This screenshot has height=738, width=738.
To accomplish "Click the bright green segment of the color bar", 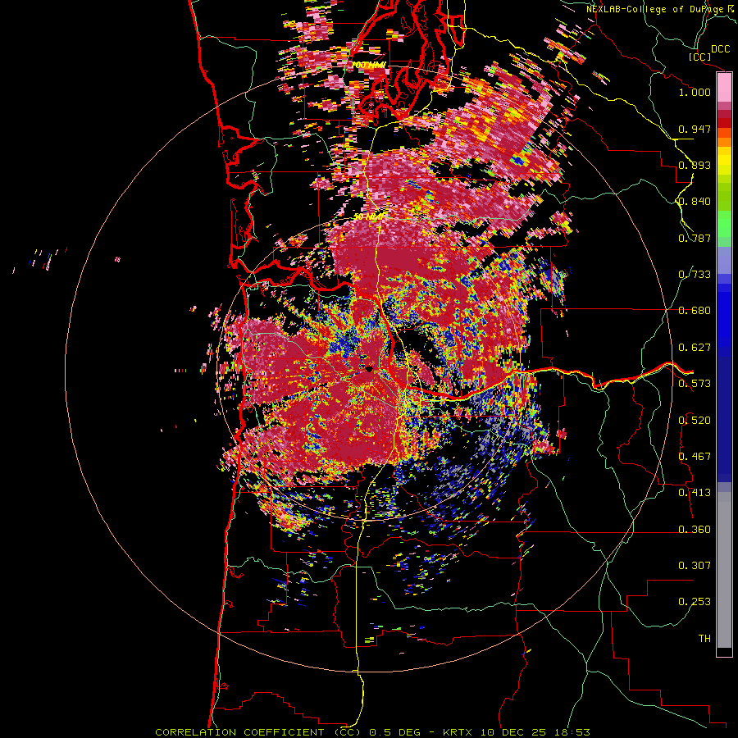I will click(x=724, y=224).
